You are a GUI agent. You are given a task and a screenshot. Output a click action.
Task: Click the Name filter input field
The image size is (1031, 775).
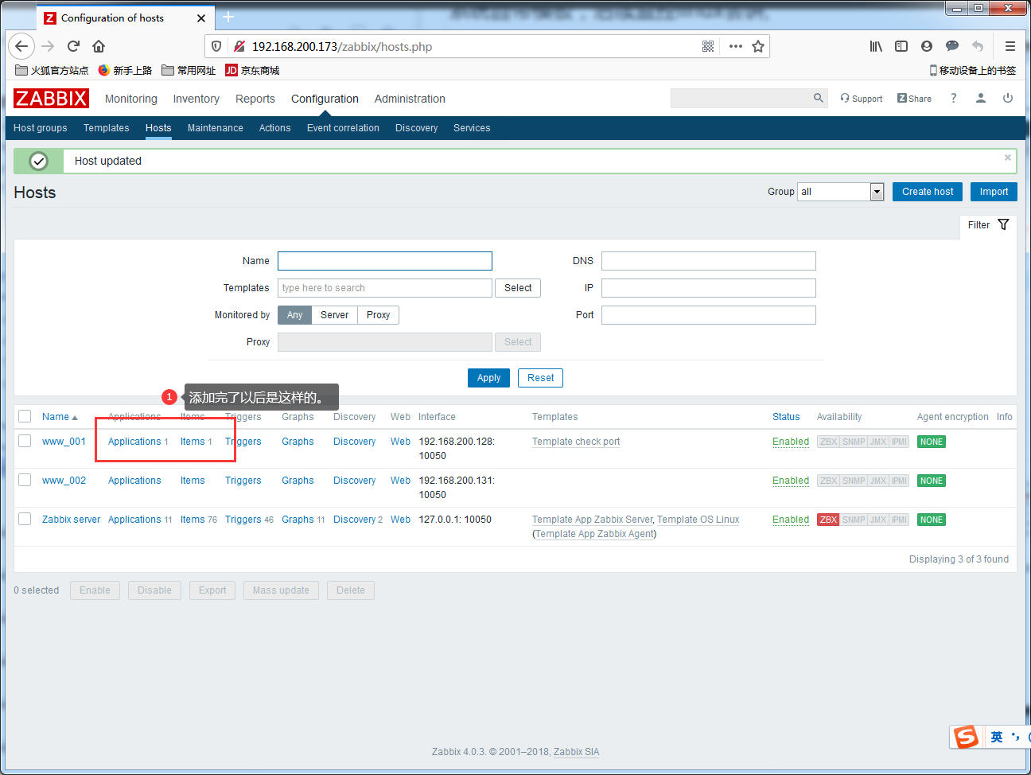point(385,261)
